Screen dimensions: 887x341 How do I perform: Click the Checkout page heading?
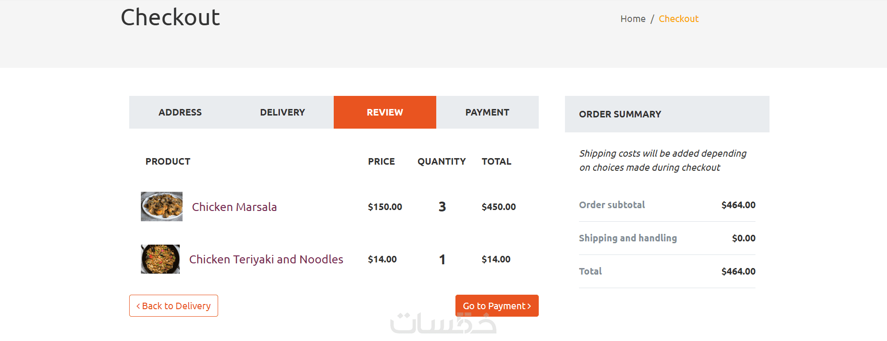(170, 17)
